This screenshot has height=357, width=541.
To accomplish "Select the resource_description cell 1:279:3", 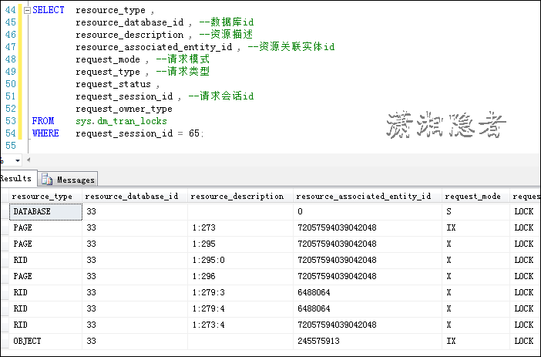I will point(240,292).
